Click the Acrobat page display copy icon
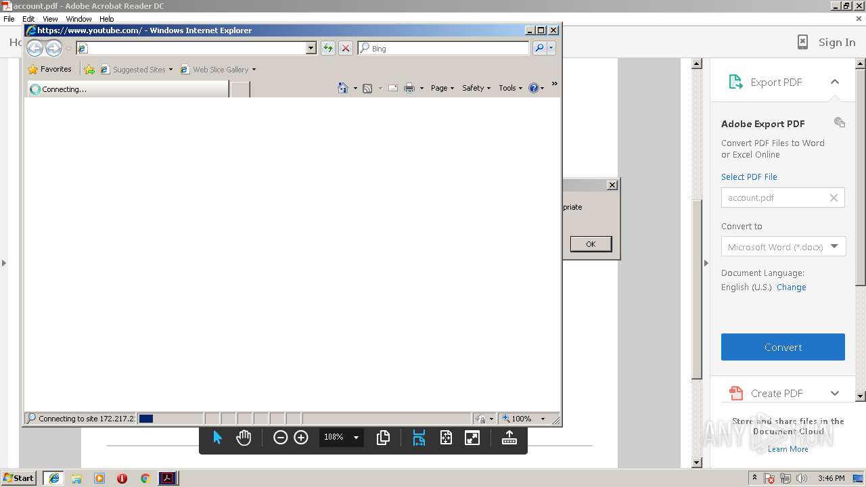The height and width of the screenshot is (487, 866). click(x=383, y=438)
